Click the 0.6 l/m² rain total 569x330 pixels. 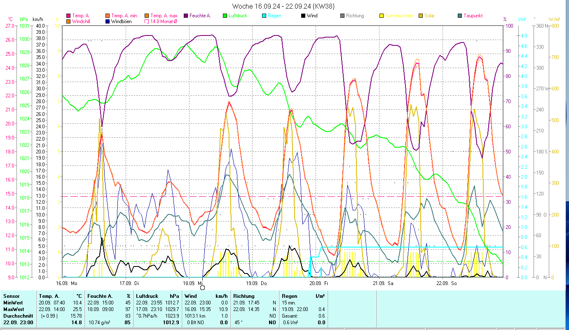tap(291, 323)
